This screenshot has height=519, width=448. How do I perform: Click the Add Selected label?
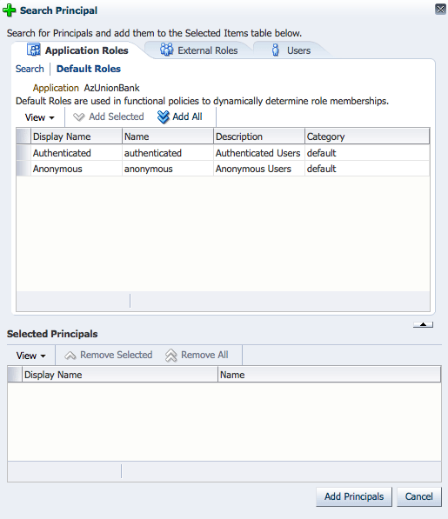(117, 116)
